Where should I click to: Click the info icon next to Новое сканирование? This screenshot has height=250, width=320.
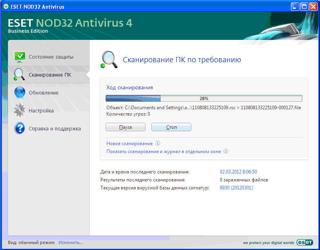click(158, 143)
